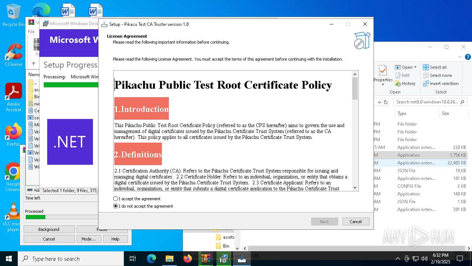Open Google Chrome desktop shortcut
The width and height of the screenshot is (472, 266).
click(x=13, y=177)
